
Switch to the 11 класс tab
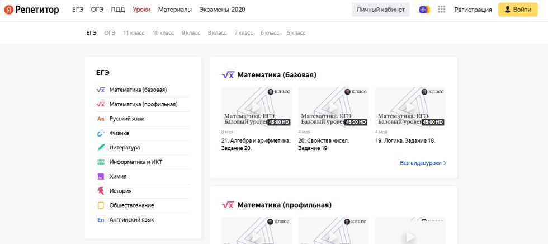click(134, 33)
